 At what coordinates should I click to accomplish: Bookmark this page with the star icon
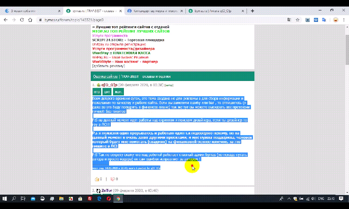point(298,20)
